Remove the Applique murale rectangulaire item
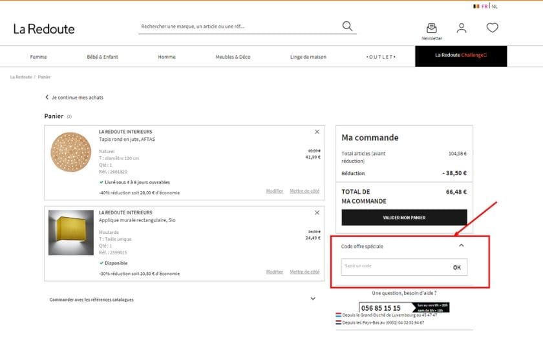The height and width of the screenshot is (339, 543). click(x=317, y=212)
